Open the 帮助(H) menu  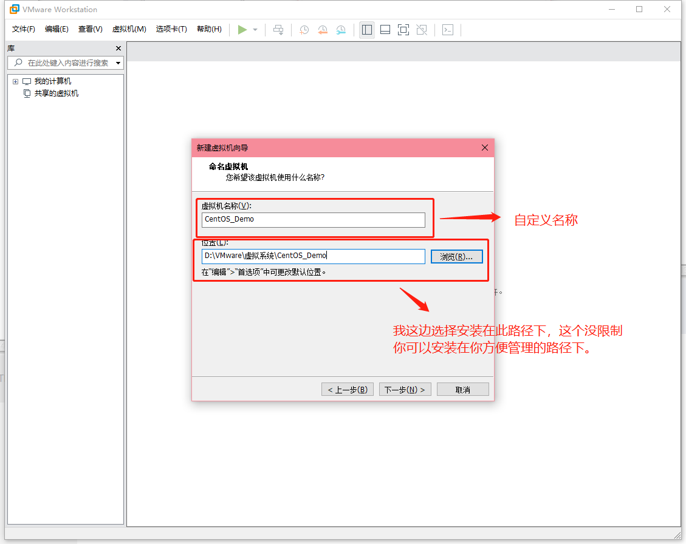[x=209, y=29]
